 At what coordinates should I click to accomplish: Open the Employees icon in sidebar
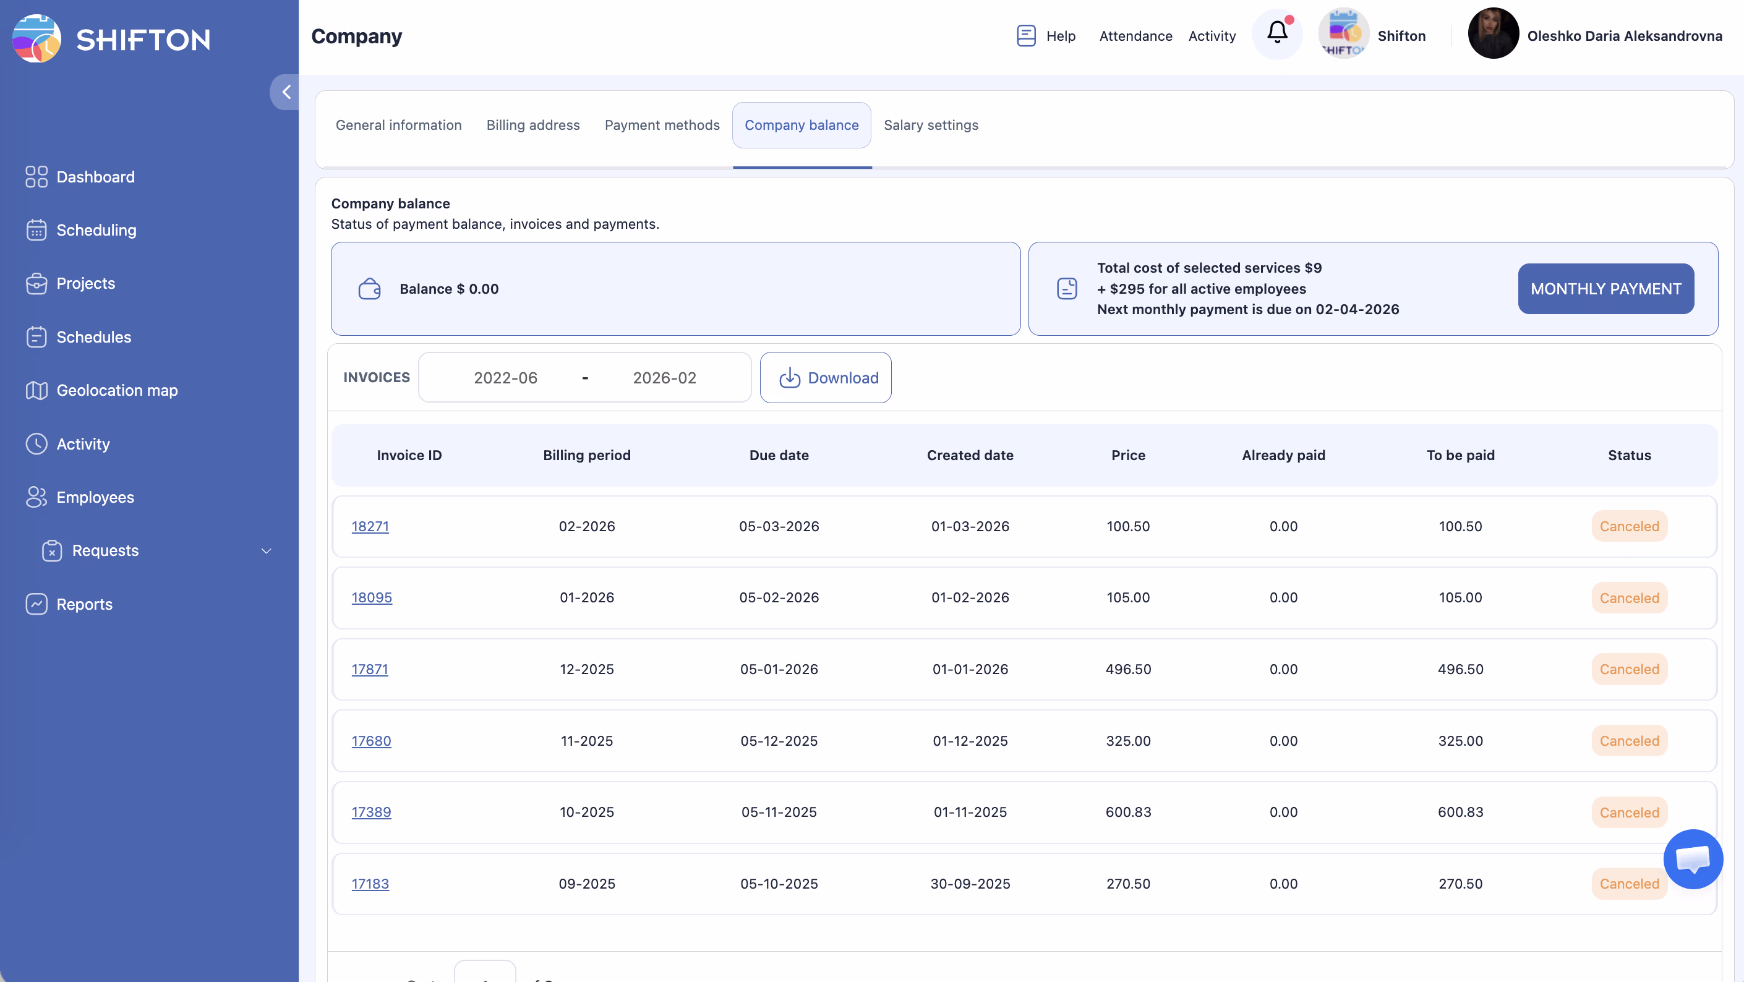coord(36,497)
